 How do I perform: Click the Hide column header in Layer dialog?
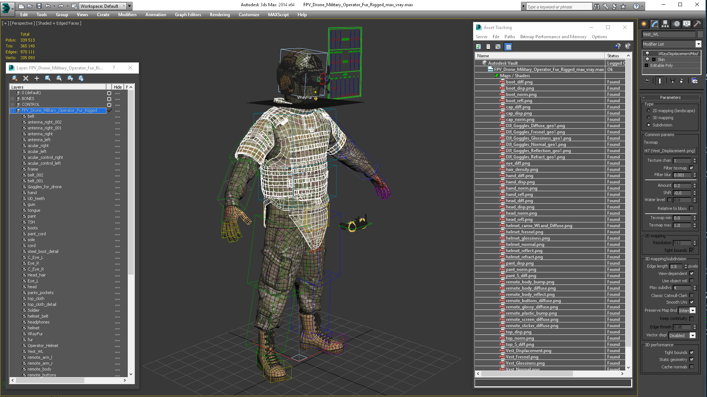pos(118,87)
